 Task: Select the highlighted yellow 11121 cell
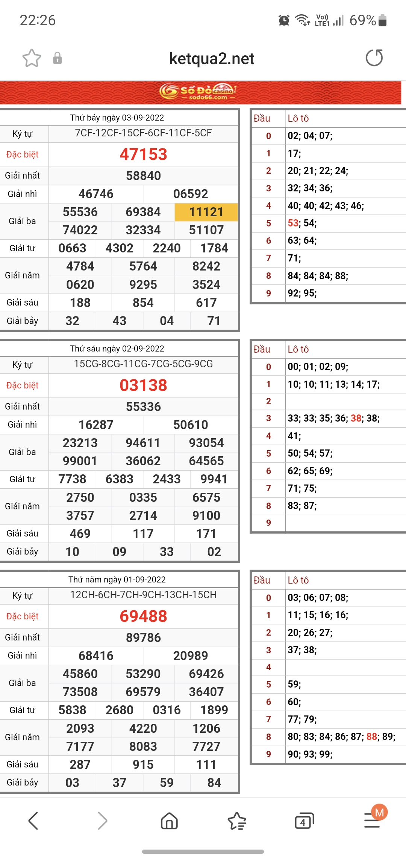point(206,212)
